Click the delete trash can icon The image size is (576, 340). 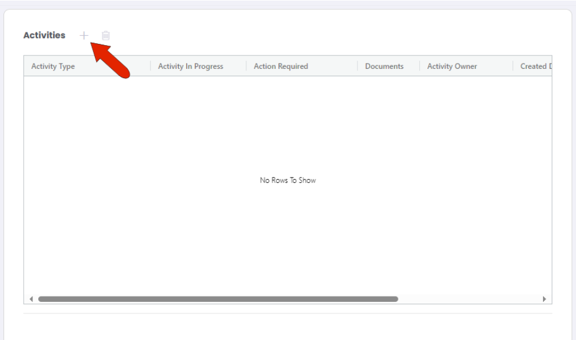(x=106, y=36)
